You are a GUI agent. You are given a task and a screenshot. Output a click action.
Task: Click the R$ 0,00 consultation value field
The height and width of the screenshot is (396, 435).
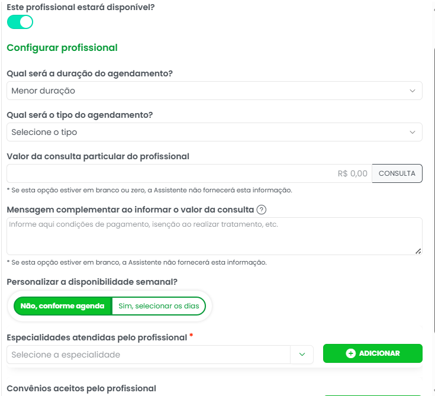[189, 173]
